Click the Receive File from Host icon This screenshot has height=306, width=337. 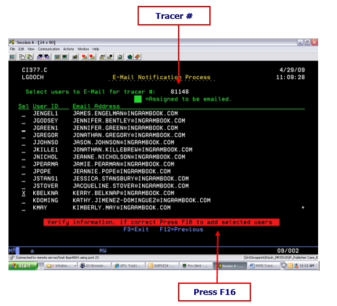47,57
